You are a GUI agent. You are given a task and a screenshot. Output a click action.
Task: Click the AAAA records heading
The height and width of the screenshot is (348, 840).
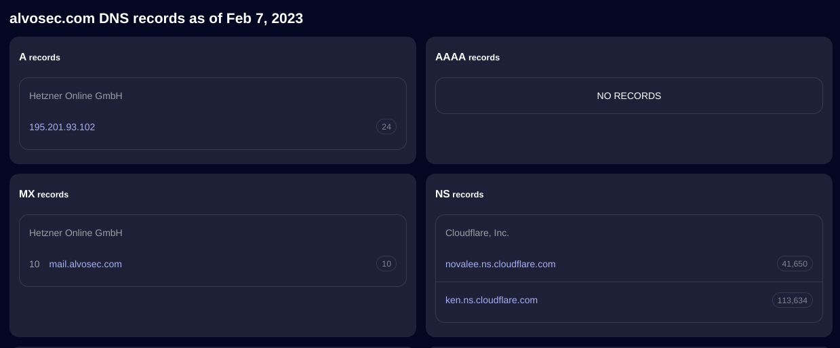(467, 58)
